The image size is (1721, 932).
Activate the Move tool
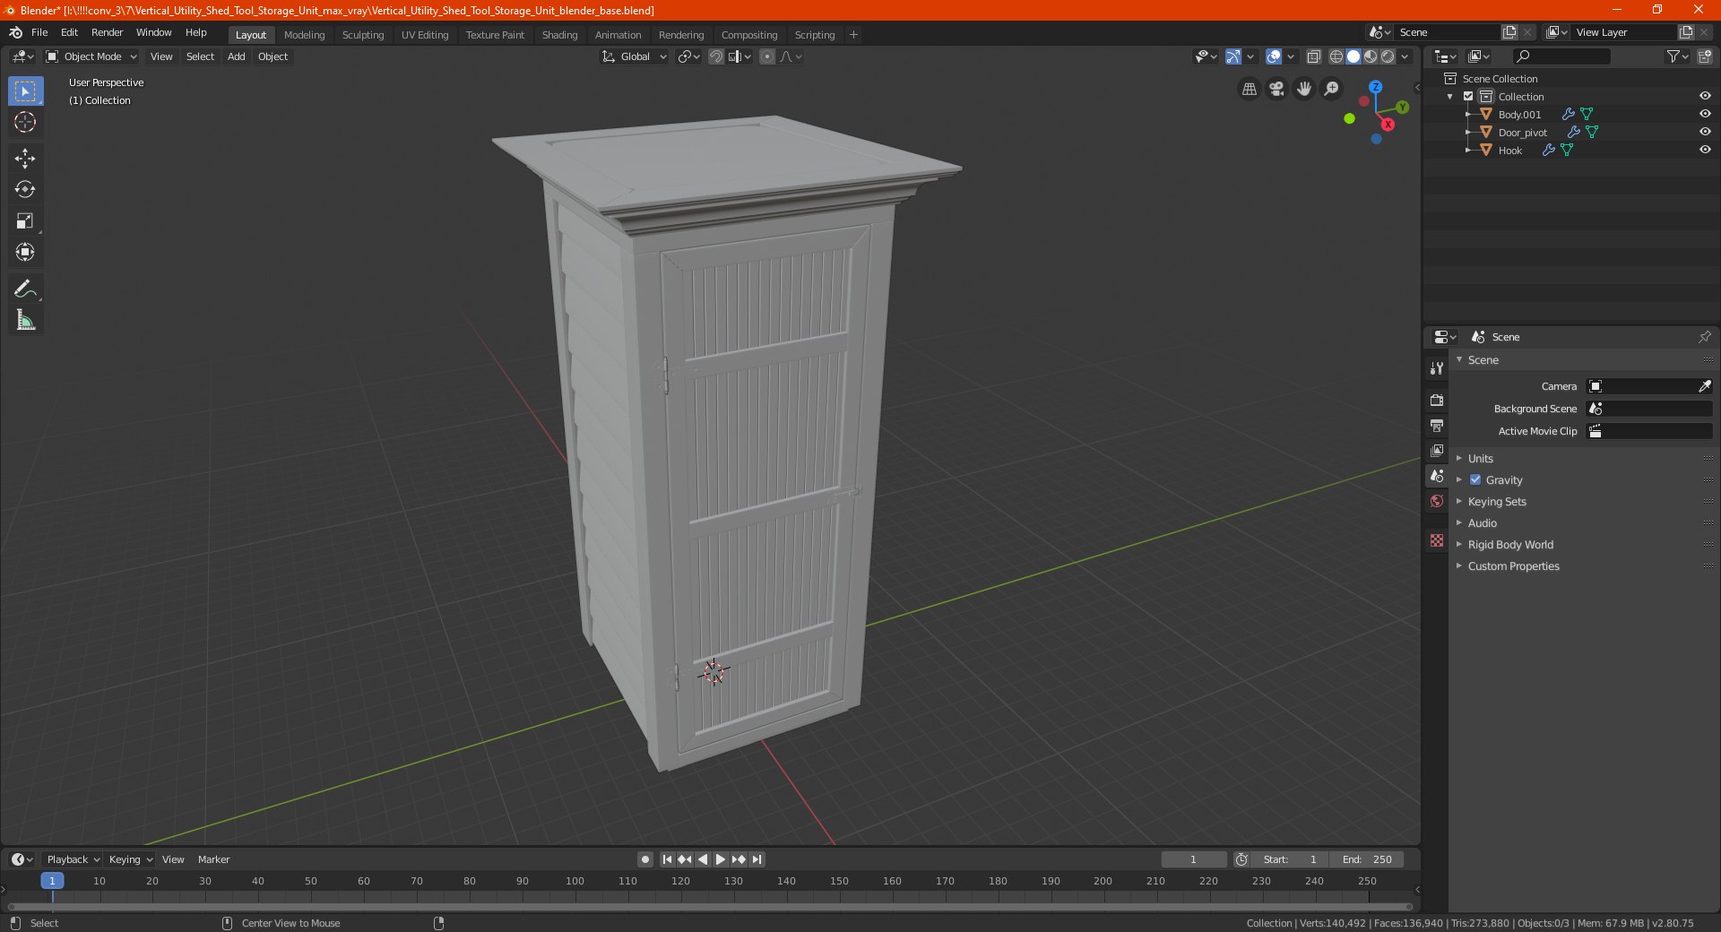25,159
